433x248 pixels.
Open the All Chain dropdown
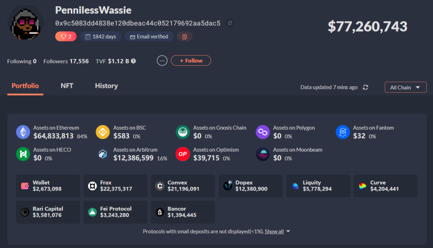pyautogui.click(x=406, y=87)
